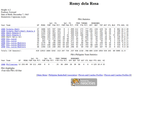Open the Formula Shell team link
The width and height of the screenshot is (168, 126).
[13, 29]
